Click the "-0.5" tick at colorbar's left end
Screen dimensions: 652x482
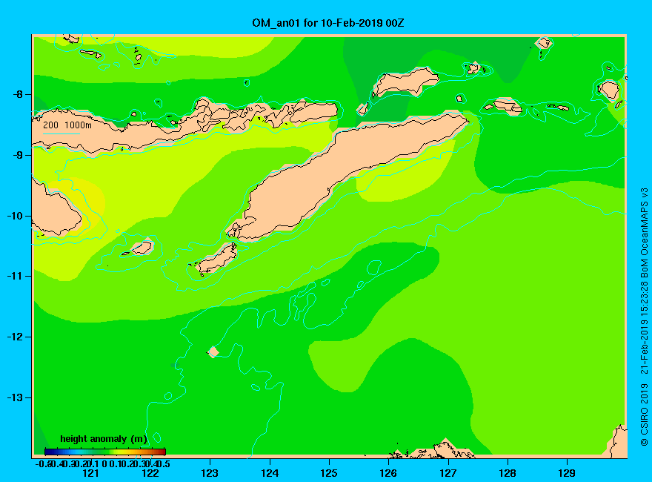tap(43, 463)
